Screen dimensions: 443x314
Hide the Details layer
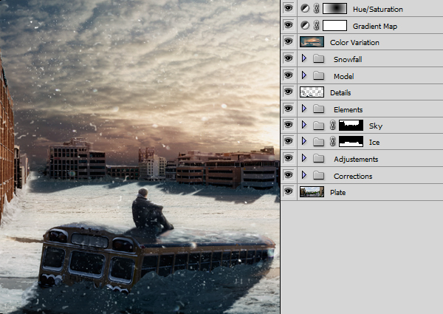pos(288,92)
